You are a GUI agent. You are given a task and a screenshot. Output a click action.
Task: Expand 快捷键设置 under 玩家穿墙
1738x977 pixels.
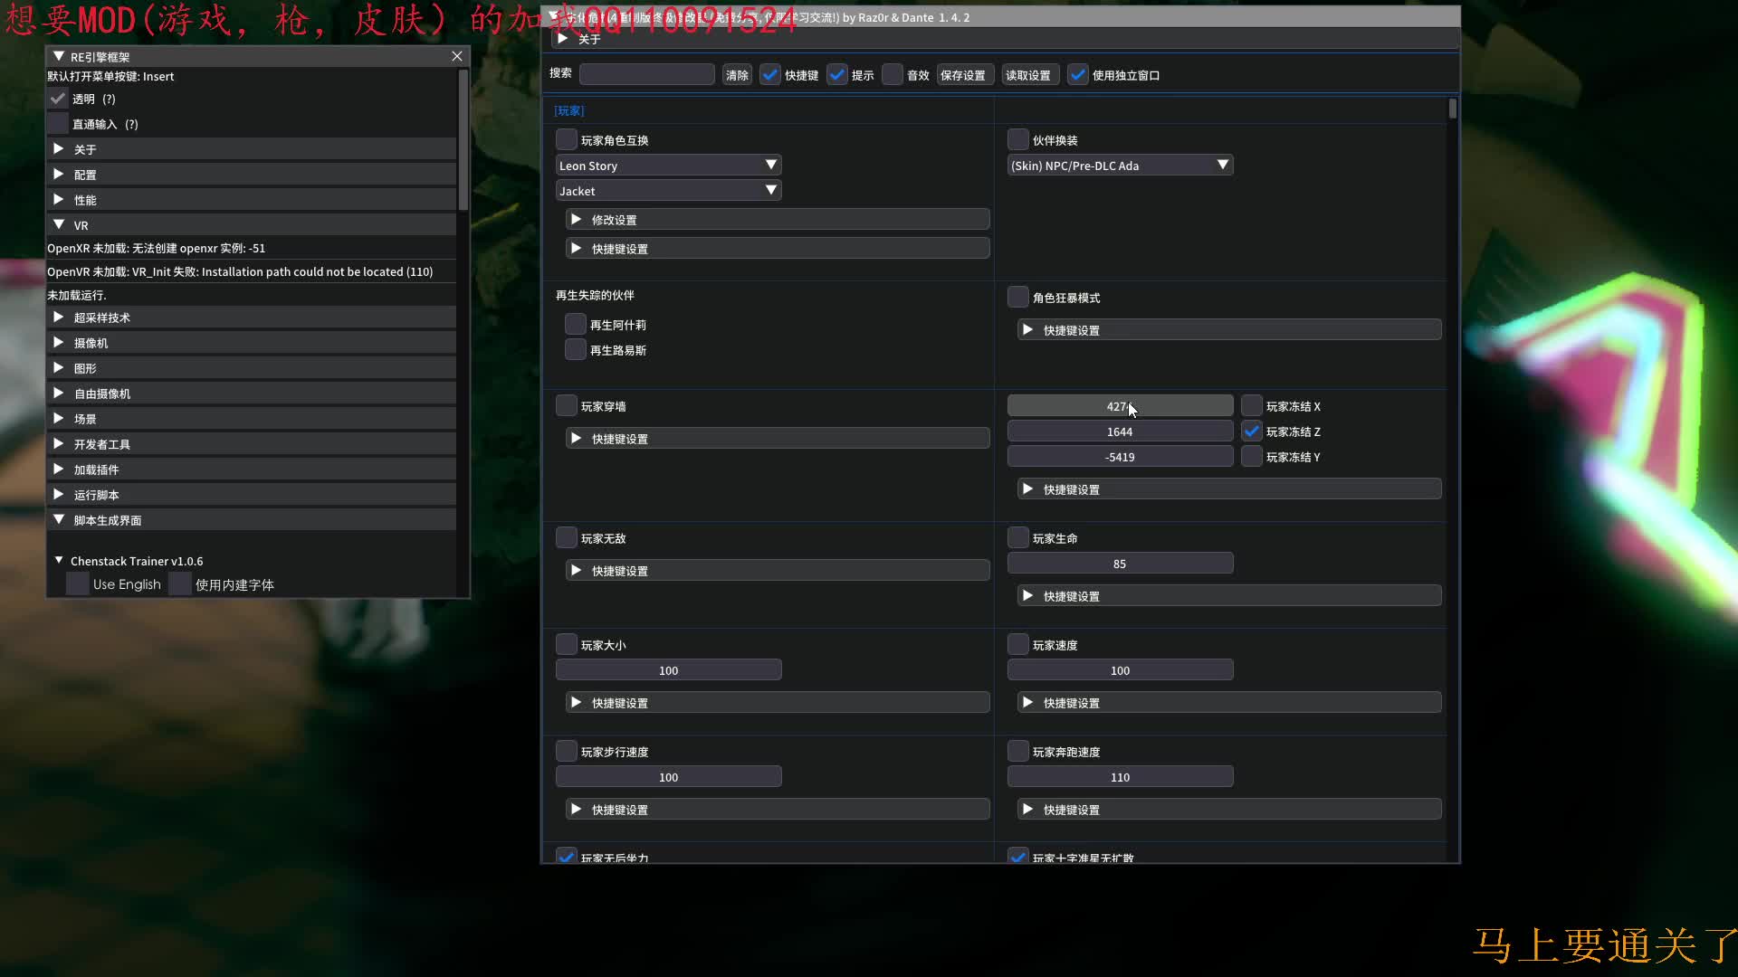coord(577,438)
